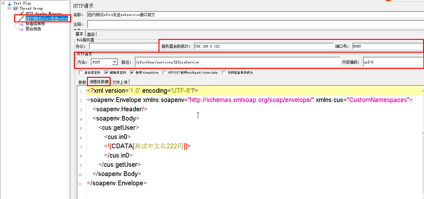Click the CDATA line with 测试中文乱222码

pos(147,146)
